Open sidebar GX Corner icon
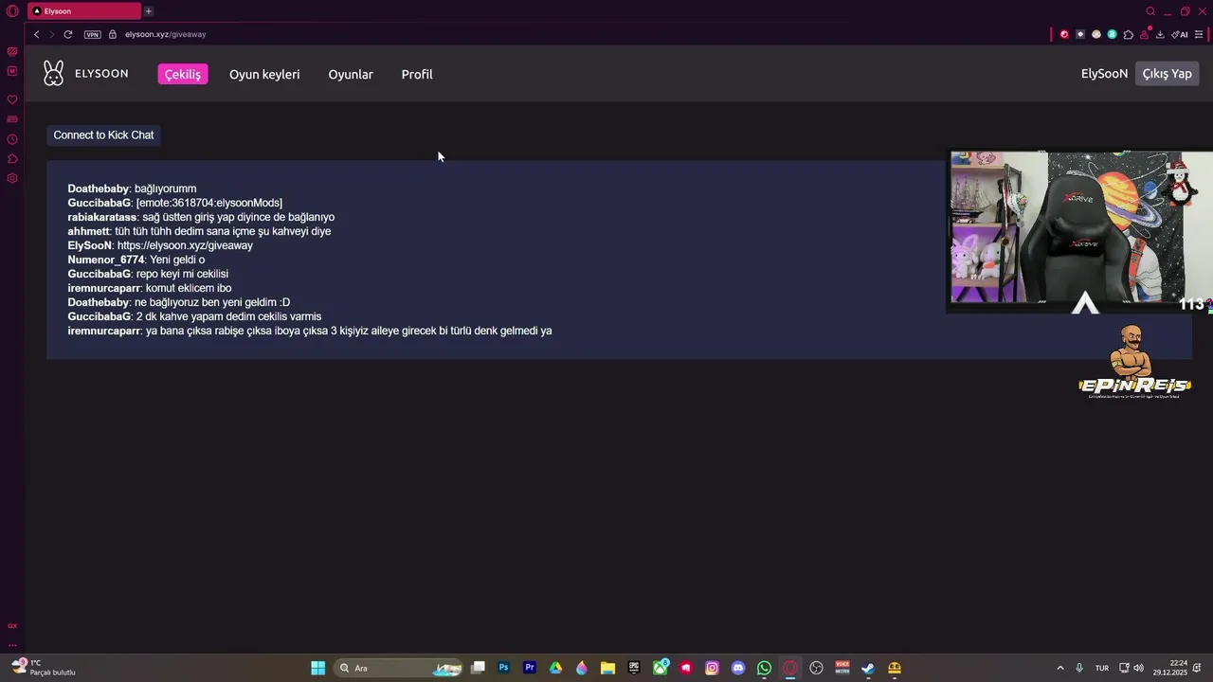The width and height of the screenshot is (1213, 682). click(x=12, y=51)
